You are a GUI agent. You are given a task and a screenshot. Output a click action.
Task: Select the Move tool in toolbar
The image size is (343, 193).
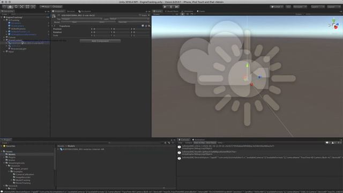(x=10, y=7)
